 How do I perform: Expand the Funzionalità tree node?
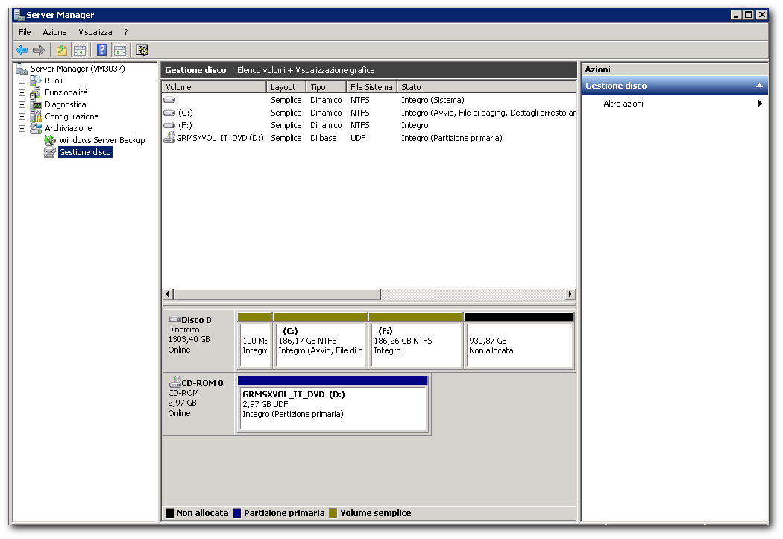point(22,92)
